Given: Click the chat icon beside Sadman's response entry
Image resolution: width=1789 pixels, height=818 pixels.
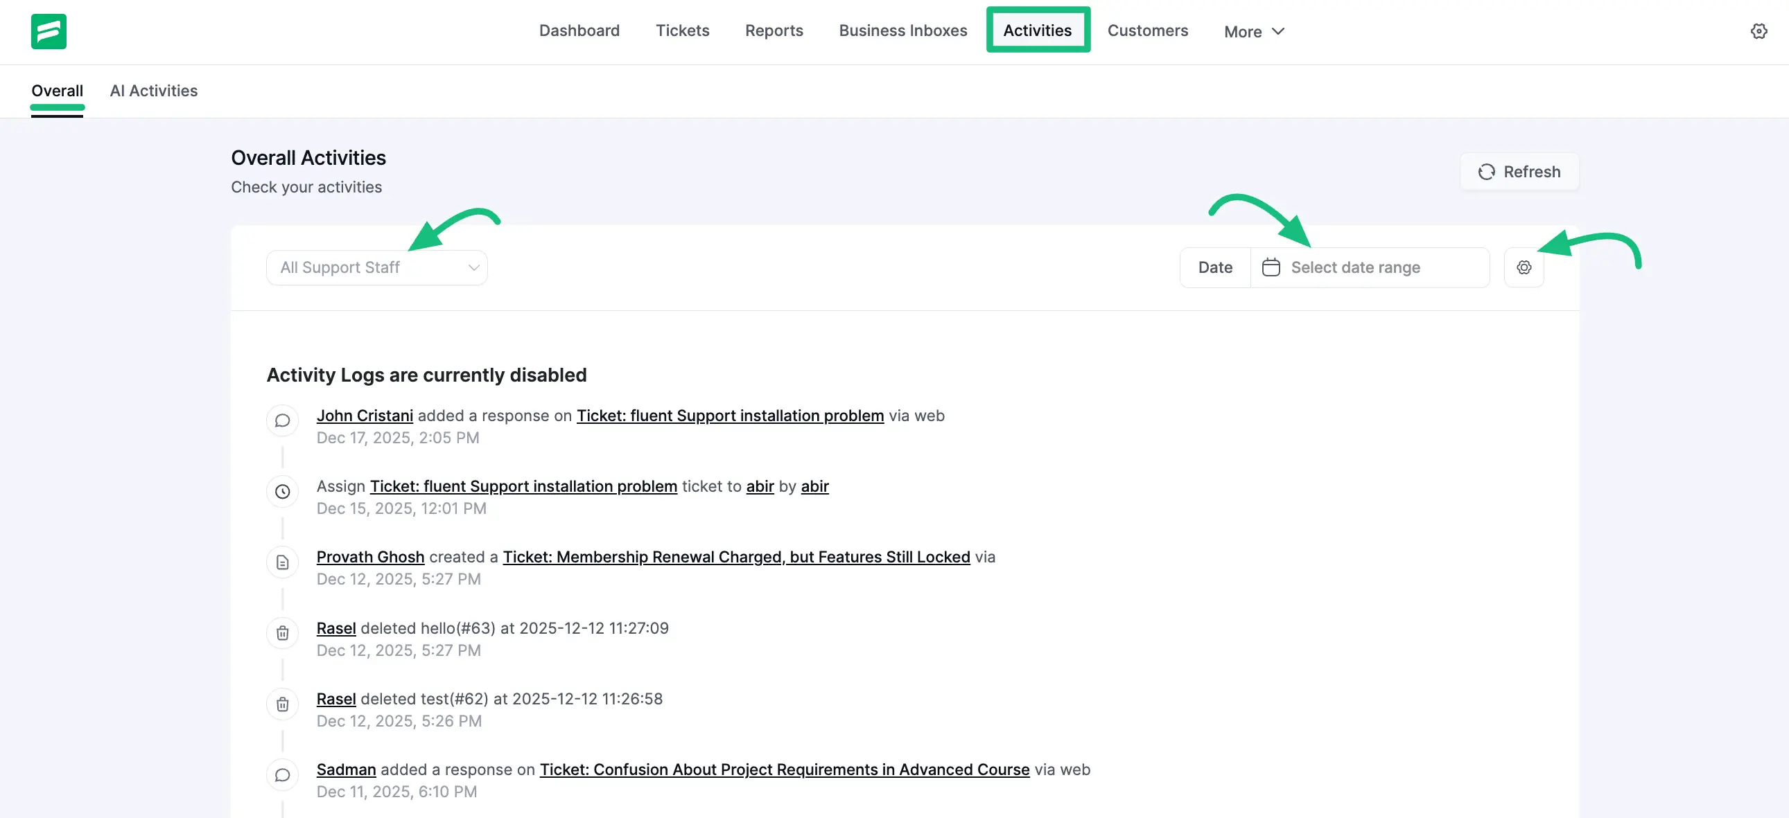Looking at the screenshot, I should (x=282, y=775).
